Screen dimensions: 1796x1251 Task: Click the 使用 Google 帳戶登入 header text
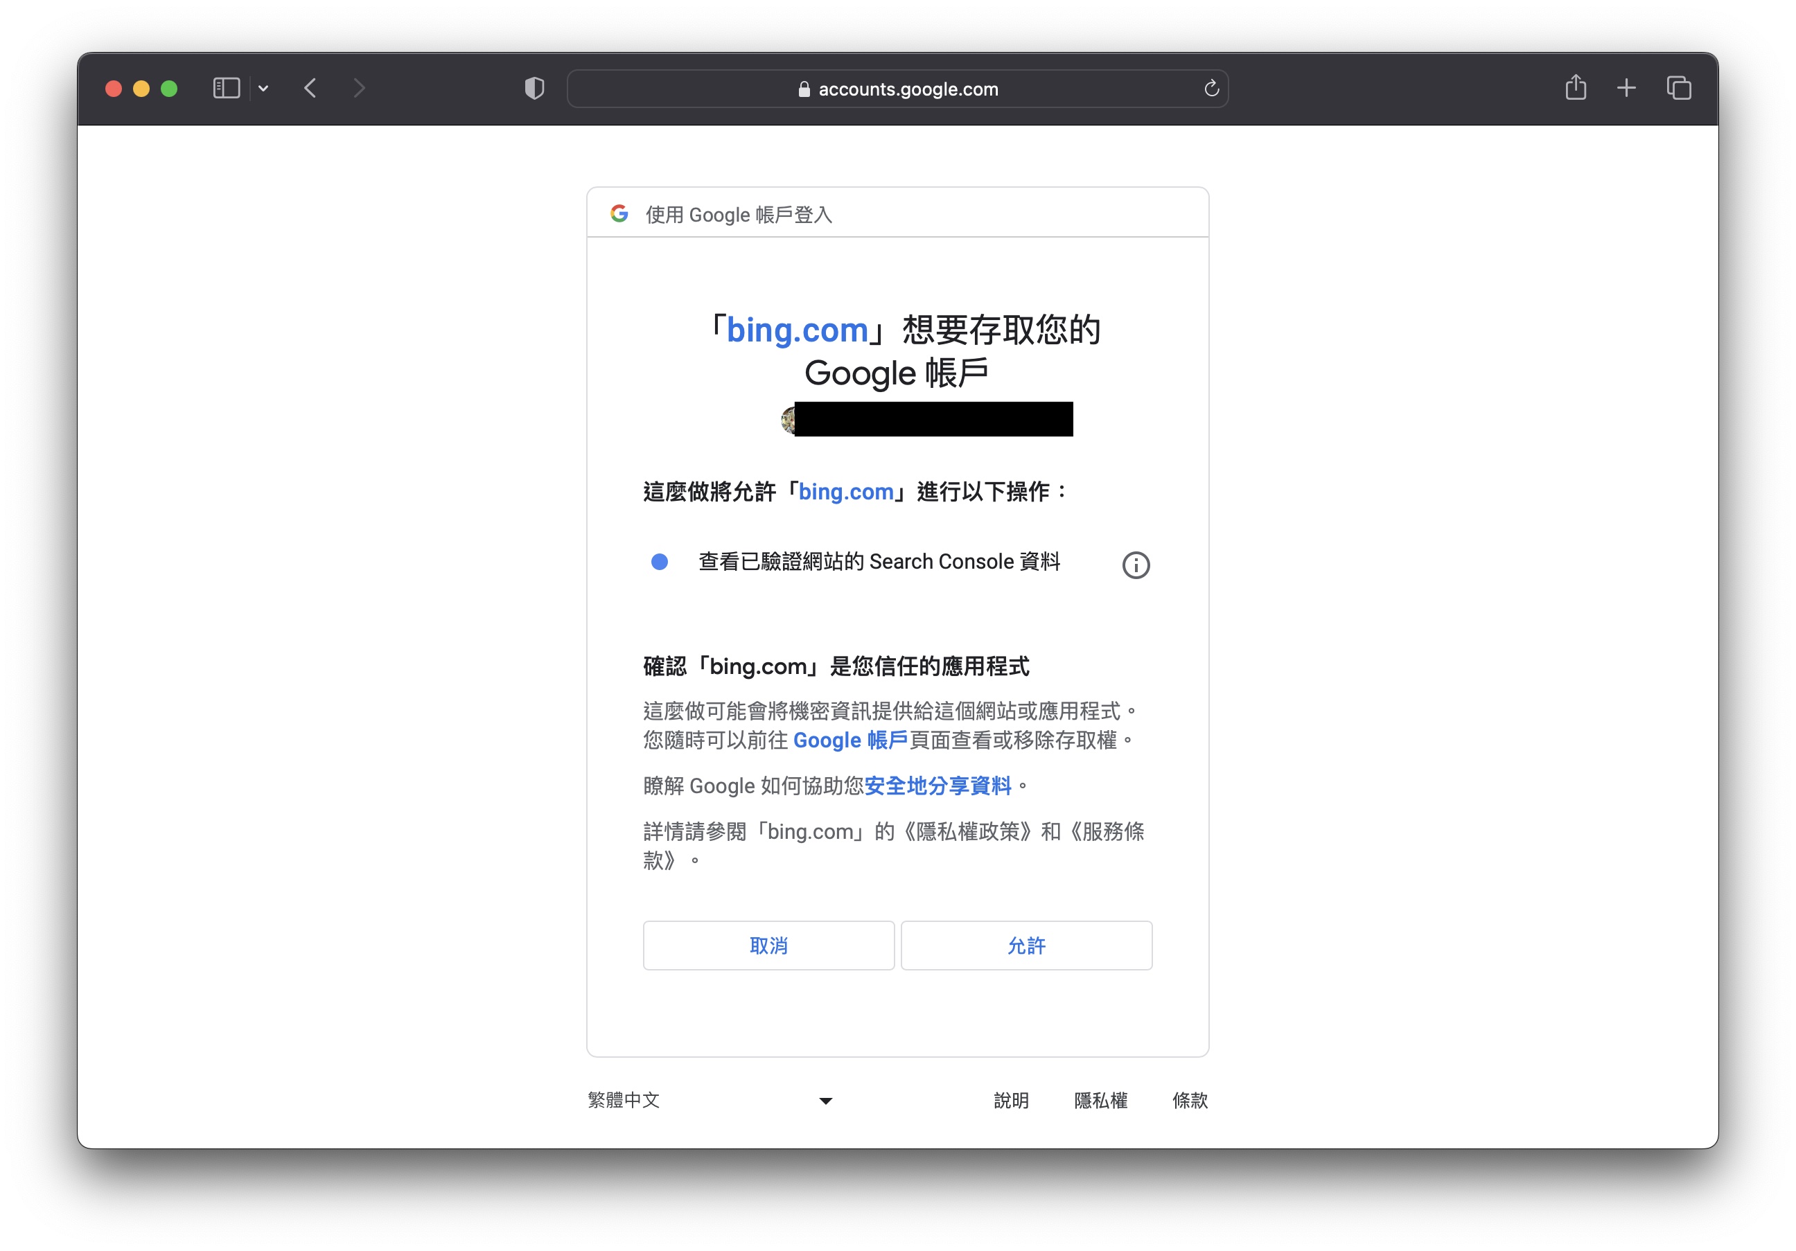739,214
